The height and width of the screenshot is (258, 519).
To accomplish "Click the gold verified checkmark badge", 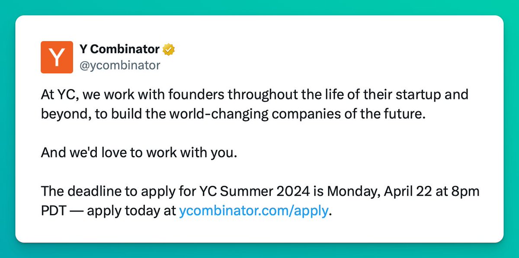I will (x=169, y=50).
